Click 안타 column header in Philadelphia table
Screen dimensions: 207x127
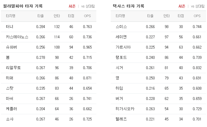click(57, 16)
